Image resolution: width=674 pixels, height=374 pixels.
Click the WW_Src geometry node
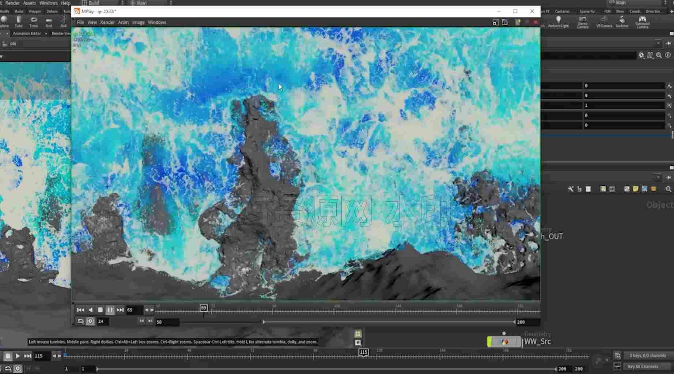pos(504,342)
